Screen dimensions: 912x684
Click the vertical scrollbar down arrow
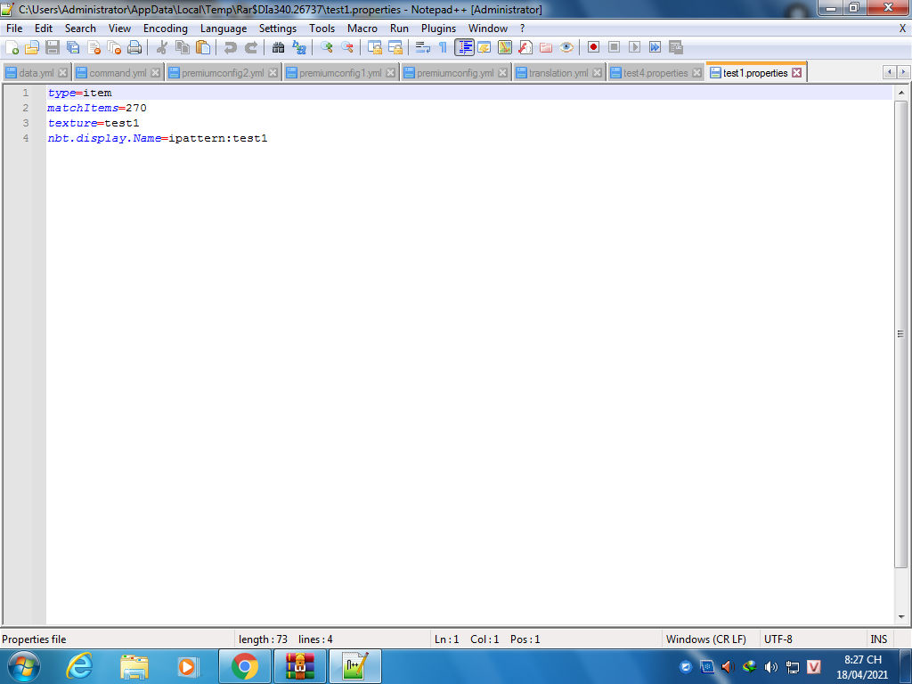(901, 617)
